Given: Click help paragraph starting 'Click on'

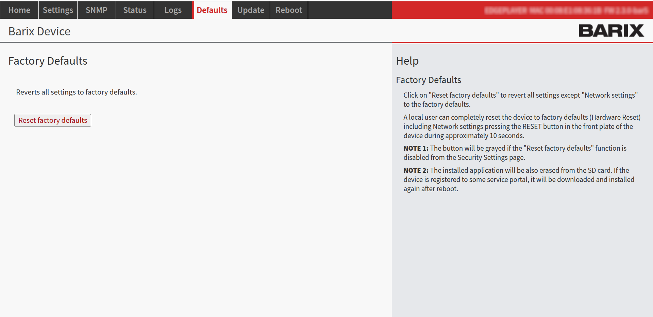Looking at the screenshot, I should (520, 100).
